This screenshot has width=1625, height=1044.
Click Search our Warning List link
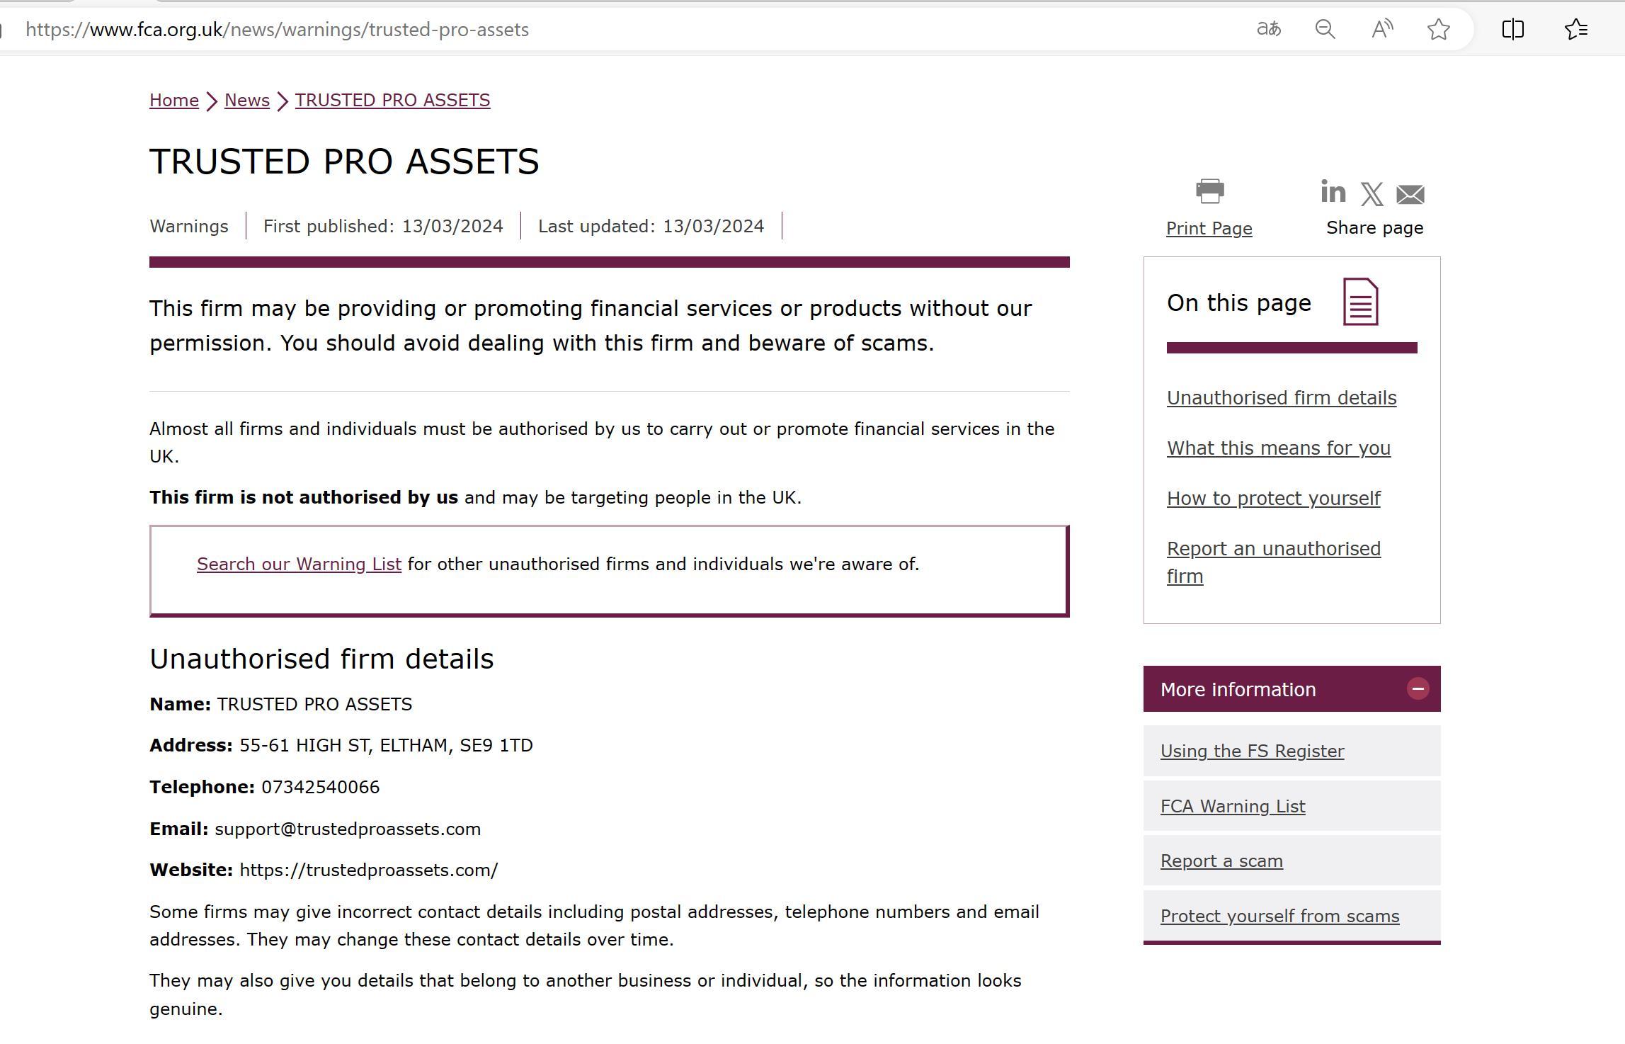tap(299, 564)
